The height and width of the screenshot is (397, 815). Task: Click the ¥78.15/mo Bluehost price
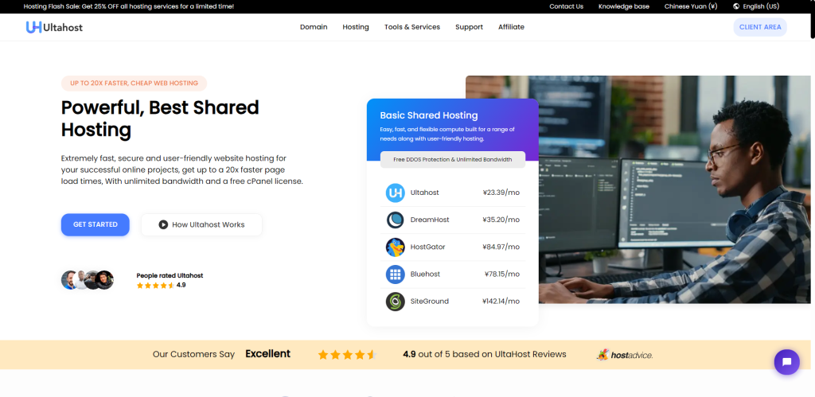click(502, 274)
